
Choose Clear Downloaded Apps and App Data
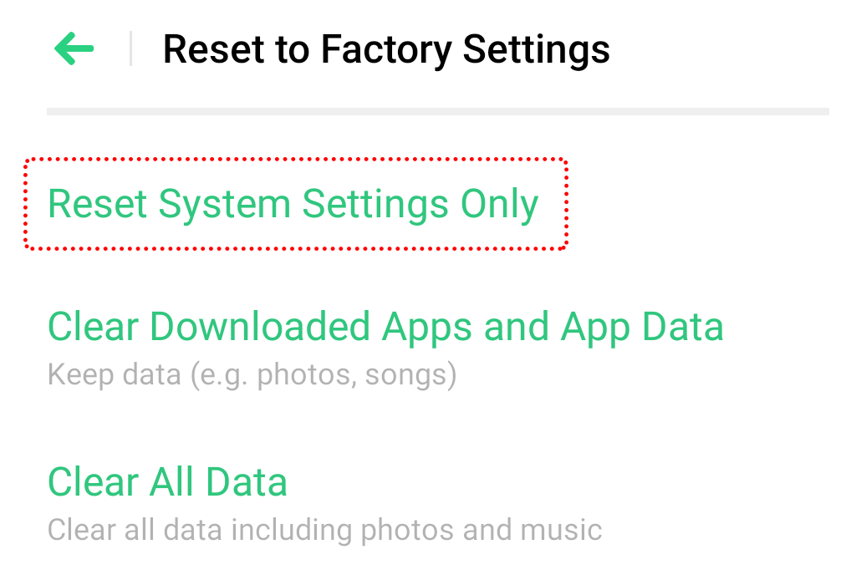385,327
